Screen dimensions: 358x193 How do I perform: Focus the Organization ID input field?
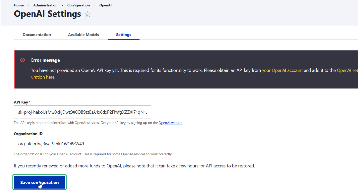click(82, 144)
